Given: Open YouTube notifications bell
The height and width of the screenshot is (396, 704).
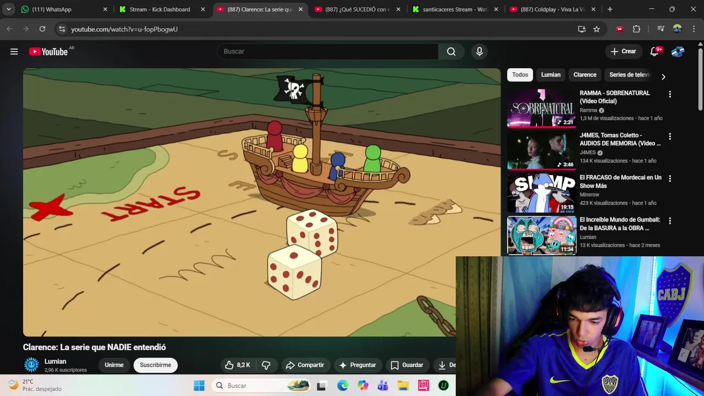Looking at the screenshot, I should pos(654,51).
